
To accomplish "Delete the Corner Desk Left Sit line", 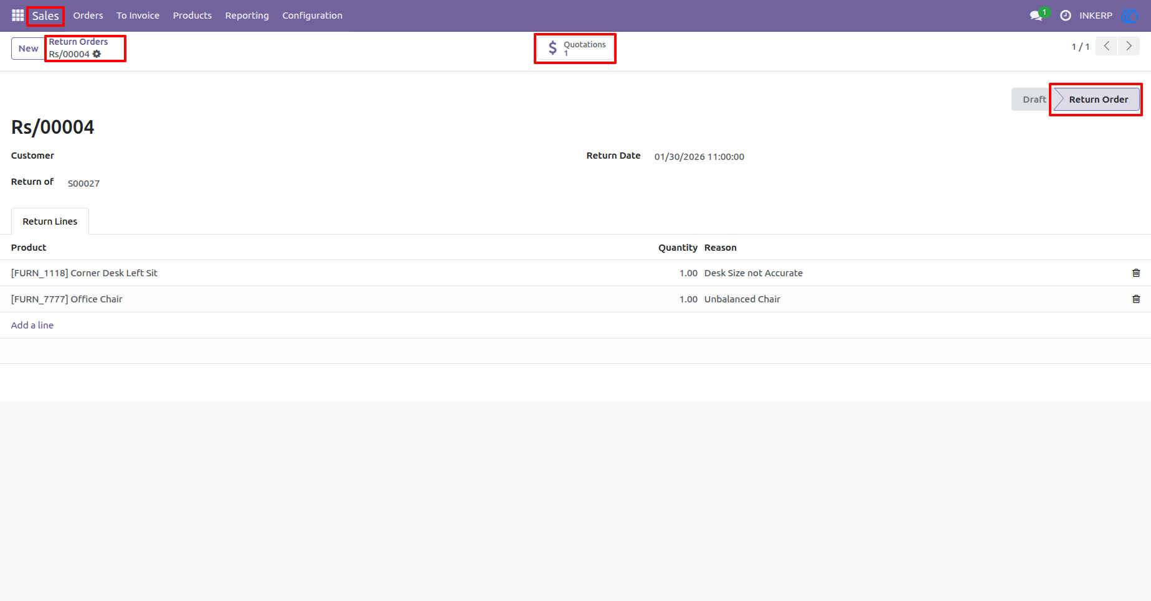I will pyautogui.click(x=1136, y=273).
